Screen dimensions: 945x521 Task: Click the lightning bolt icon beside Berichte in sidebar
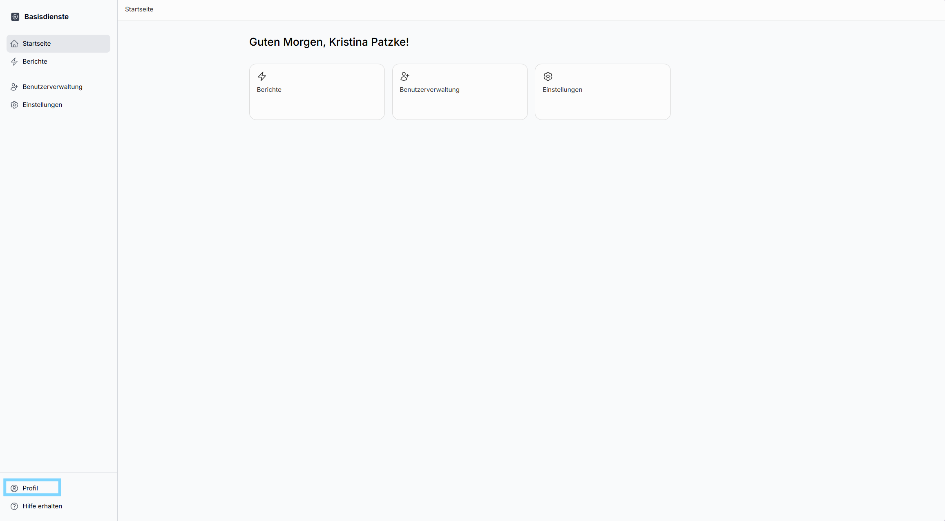14,62
